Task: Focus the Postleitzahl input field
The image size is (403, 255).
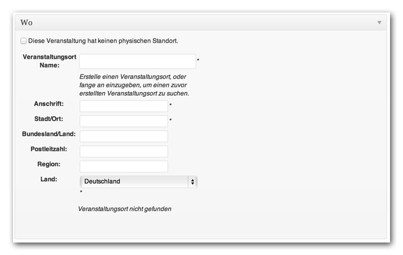Action: (124, 151)
